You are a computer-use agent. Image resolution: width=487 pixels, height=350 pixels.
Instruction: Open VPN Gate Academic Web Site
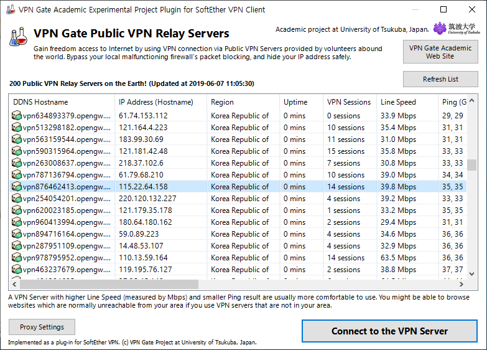click(440, 52)
